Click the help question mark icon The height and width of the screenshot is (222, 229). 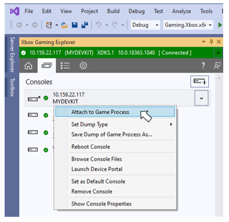[203, 66]
